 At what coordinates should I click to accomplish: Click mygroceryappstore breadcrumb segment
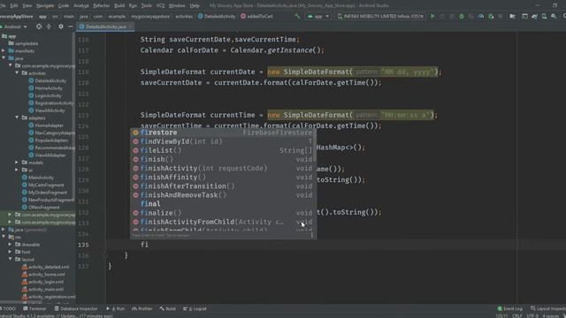coord(150,16)
